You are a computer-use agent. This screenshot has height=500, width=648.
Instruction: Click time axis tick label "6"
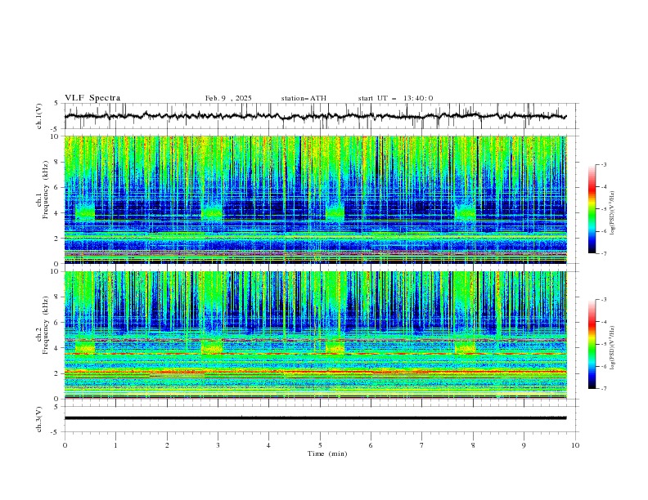click(x=371, y=445)
